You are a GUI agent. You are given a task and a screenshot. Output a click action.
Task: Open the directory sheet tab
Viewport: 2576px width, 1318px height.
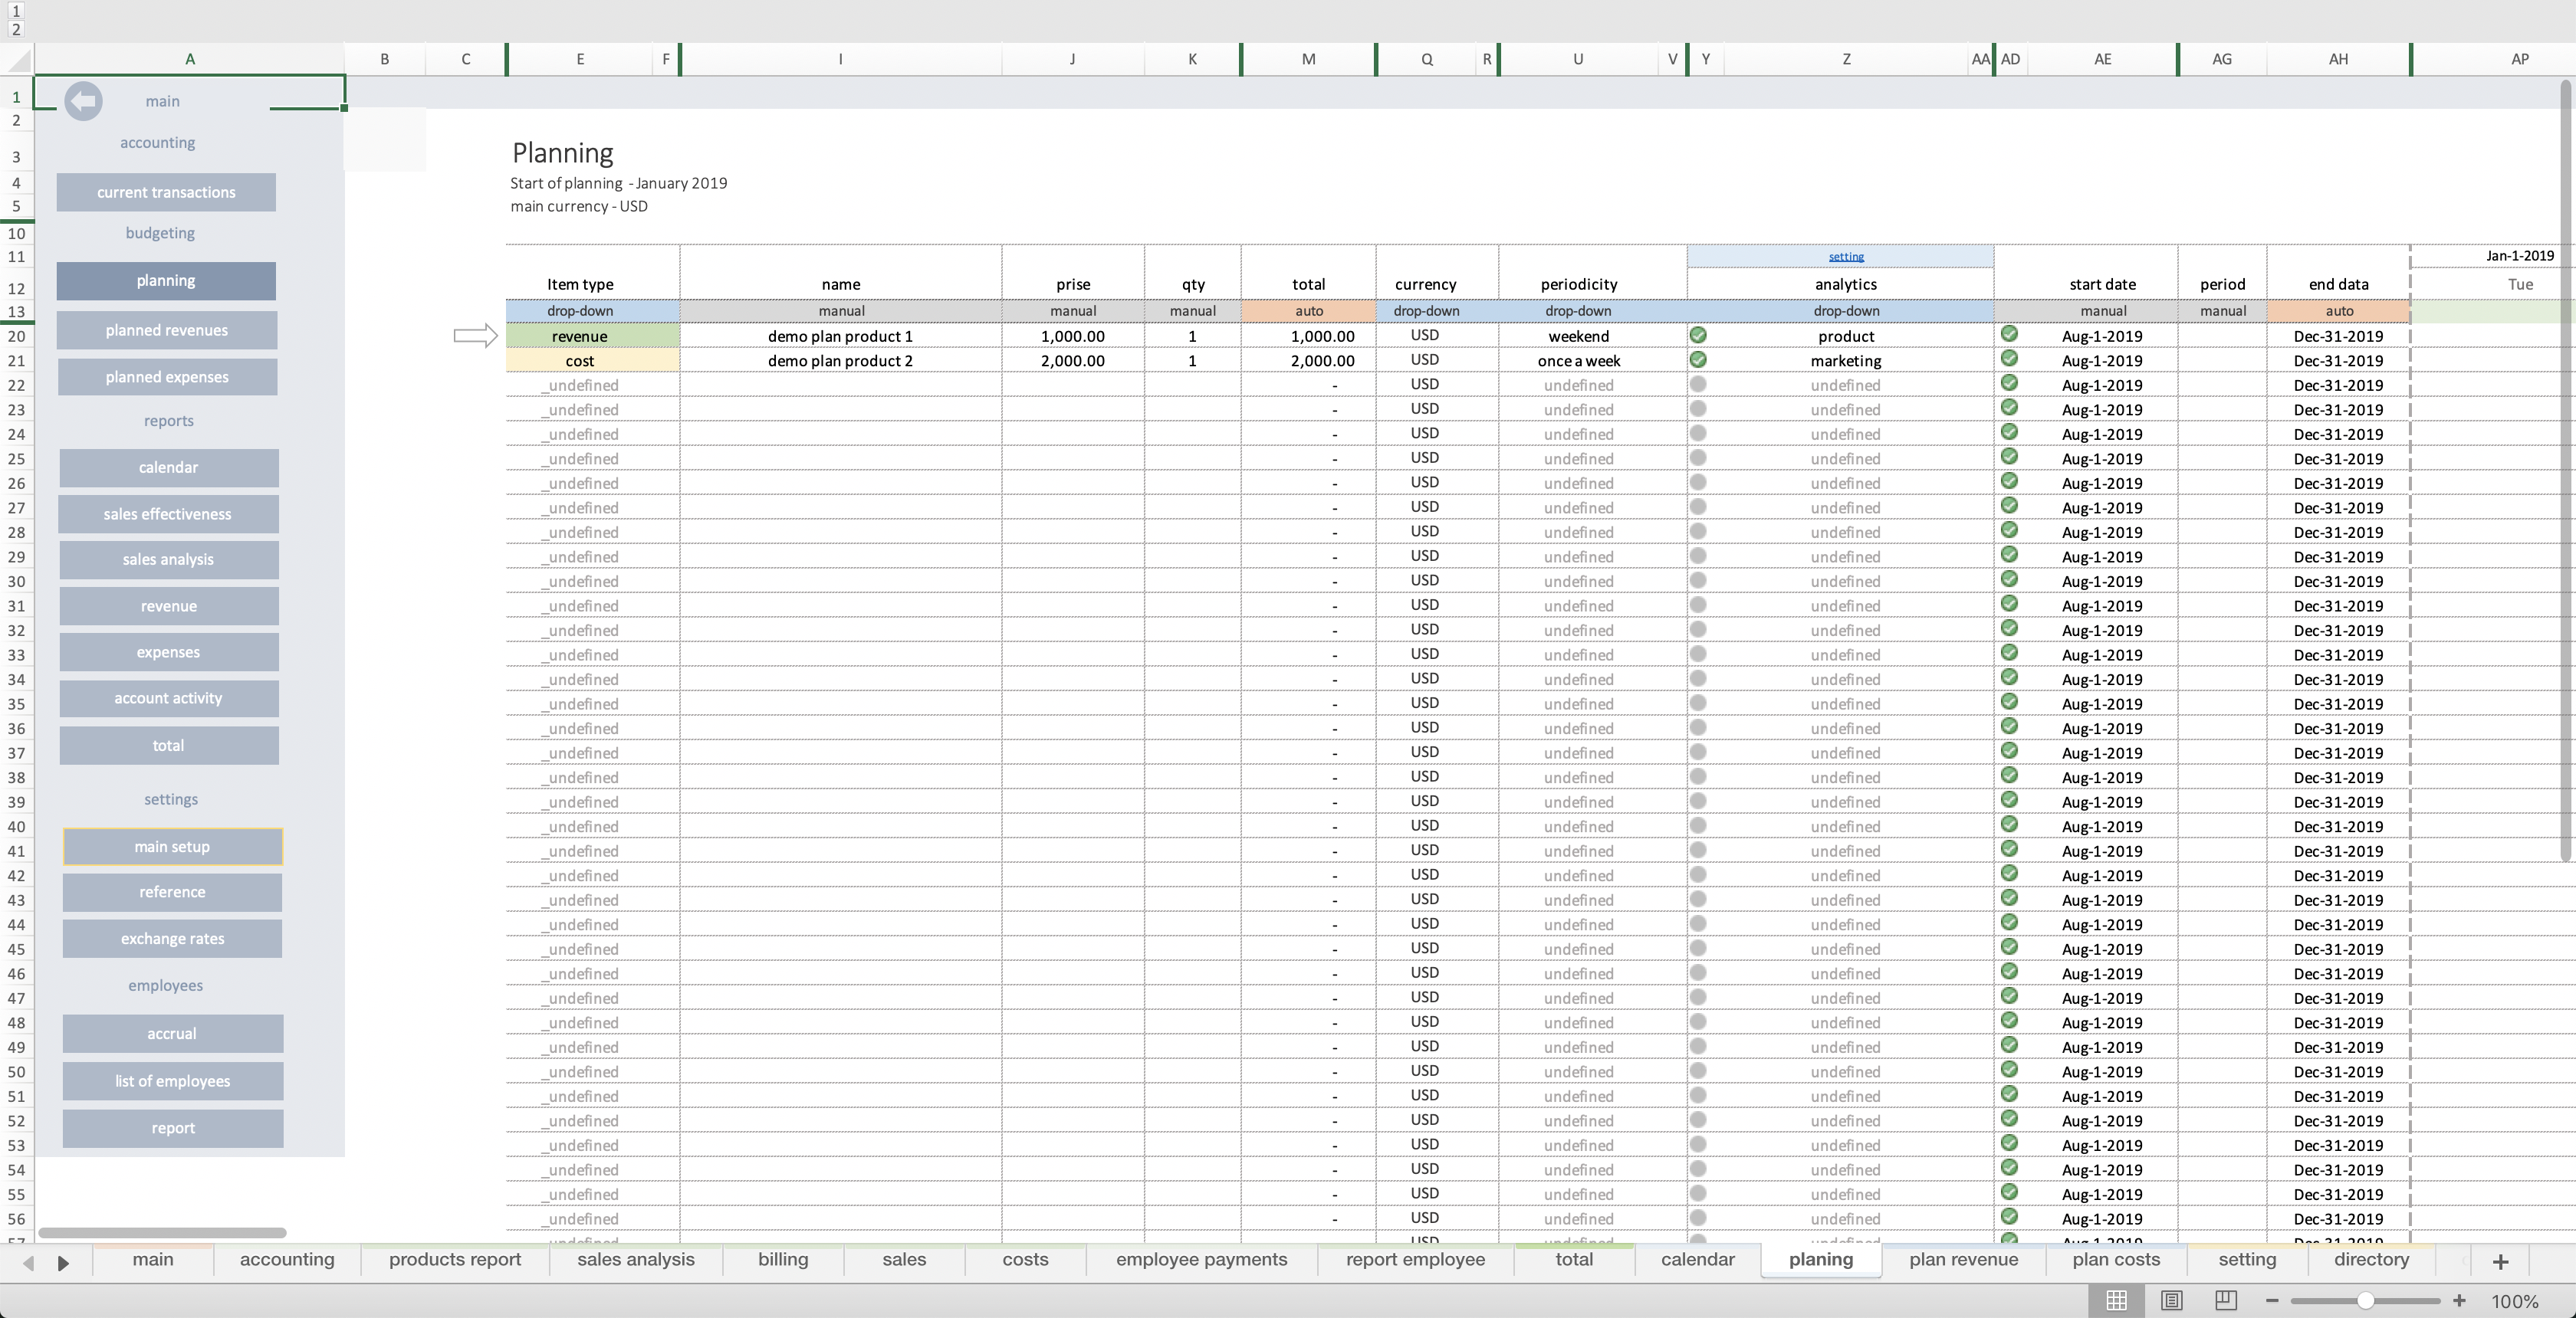(x=2371, y=1260)
